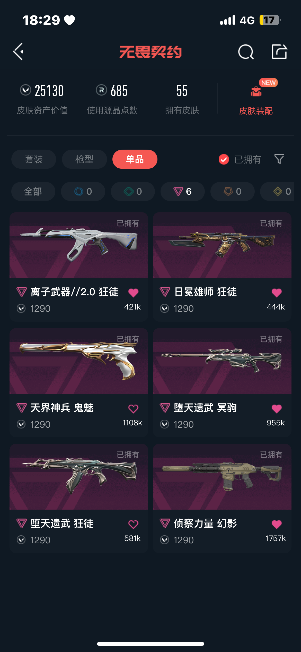Open the search magnifier icon
This screenshot has width=301, height=652.
tap(246, 52)
